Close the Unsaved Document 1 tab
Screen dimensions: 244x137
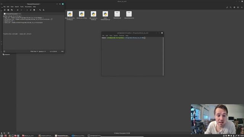pos(20,14)
